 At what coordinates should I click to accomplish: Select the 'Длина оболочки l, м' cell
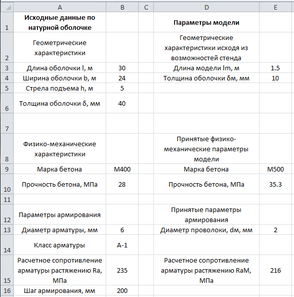[60, 68]
